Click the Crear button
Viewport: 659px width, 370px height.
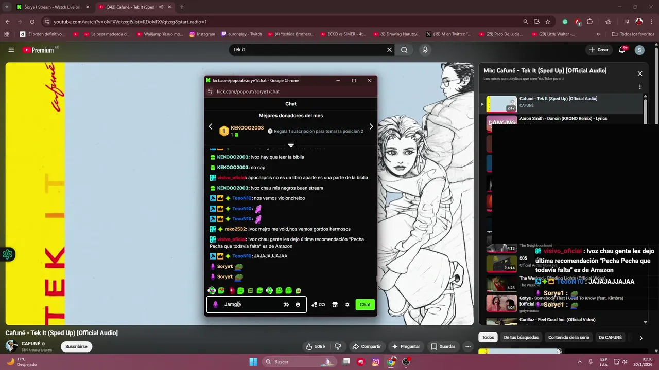pos(598,50)
